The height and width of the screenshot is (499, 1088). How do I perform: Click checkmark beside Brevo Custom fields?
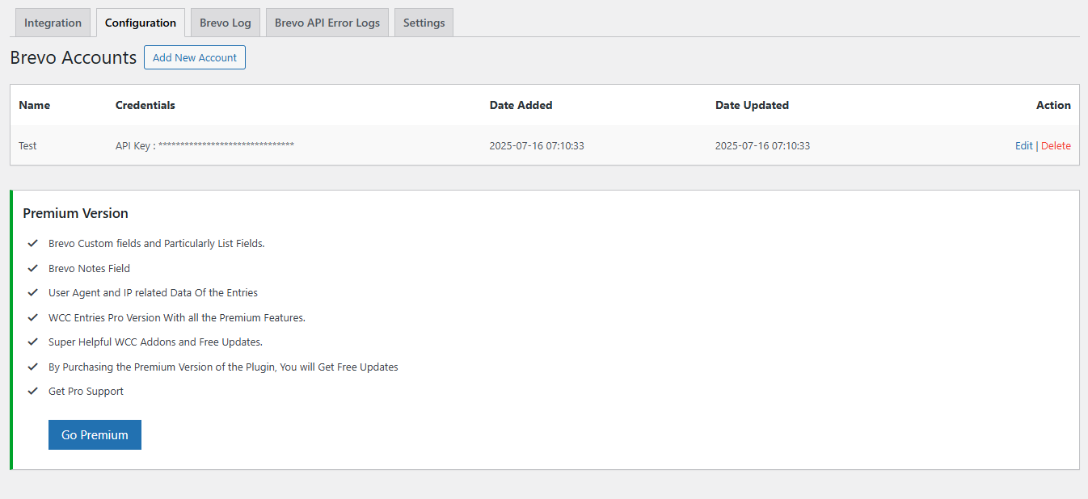(33, 242)
